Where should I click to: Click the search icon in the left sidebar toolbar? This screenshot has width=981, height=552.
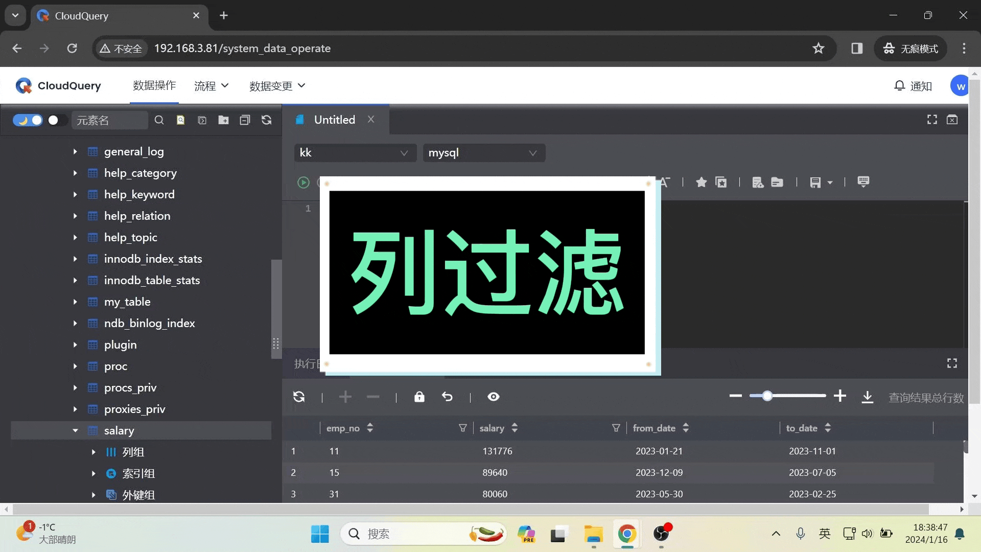pos(159,120)
